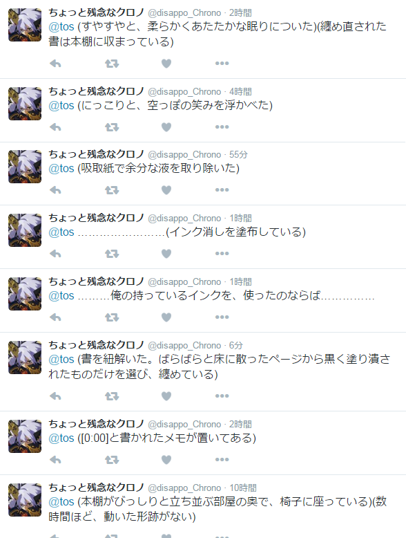
Task: Open @disappo_Chrono handle on the 4時間 tweet
Action: click(184, 92)
